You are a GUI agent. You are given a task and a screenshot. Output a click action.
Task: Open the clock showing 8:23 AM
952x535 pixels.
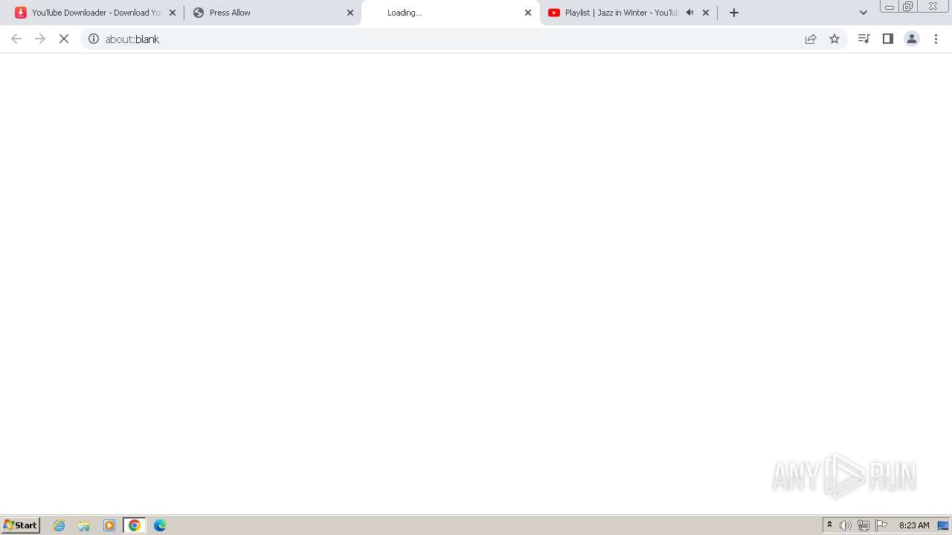[914, 525]
